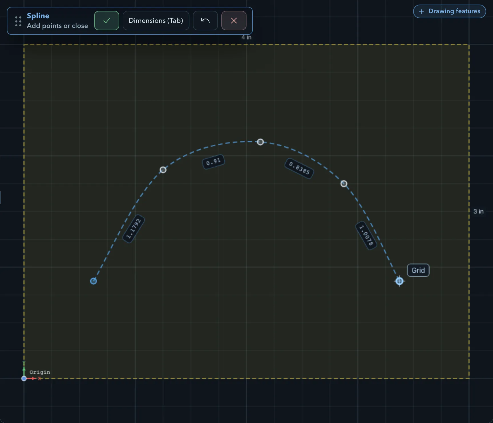Confirm the spline with the green checkmark

click(x=107, y=21)
